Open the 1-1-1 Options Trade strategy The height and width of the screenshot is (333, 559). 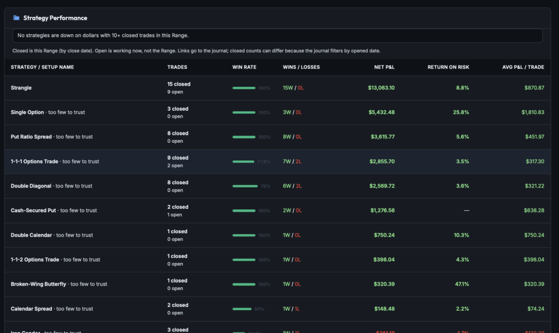(x=34, y=161)
